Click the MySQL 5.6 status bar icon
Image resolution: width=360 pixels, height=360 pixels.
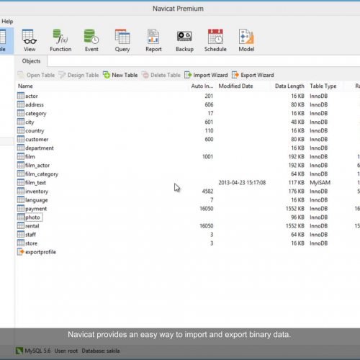19,351
